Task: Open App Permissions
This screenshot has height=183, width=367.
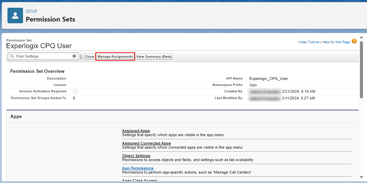Action: tap(138, 168)
